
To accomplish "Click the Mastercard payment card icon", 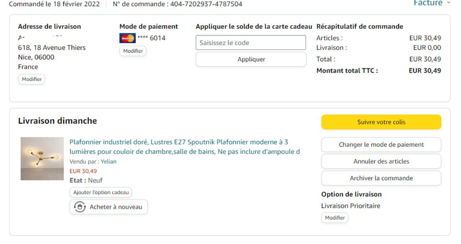I will click(x=127, y=38).
